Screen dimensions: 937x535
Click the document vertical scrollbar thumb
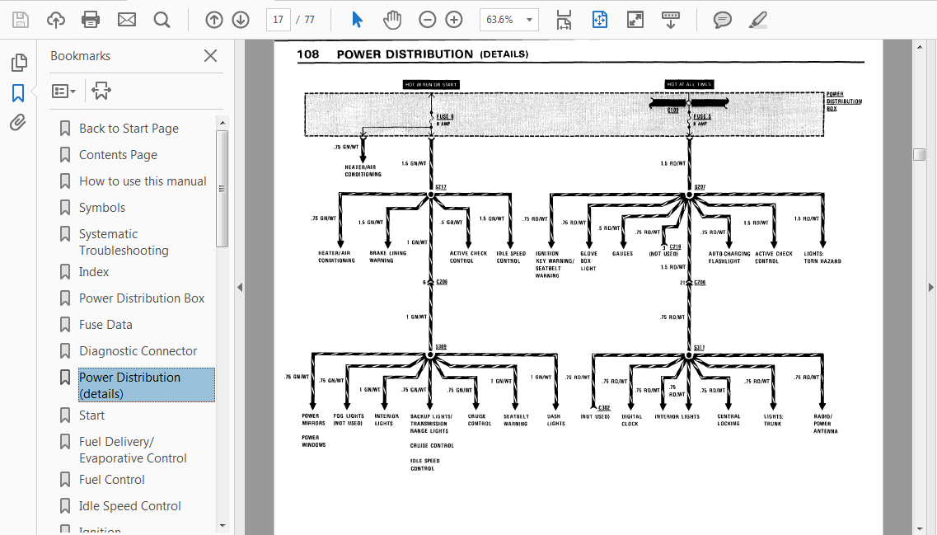(920, 154)
